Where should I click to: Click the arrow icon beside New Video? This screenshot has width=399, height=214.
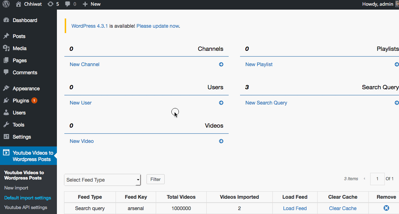click(221, 141)
